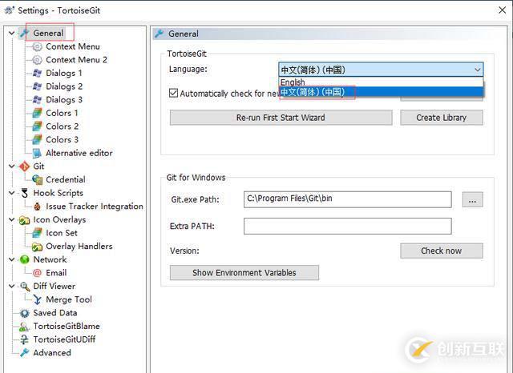
Task: Select Merge Tool label in tree
Action: pyautogui.click(x=69, y=299)
